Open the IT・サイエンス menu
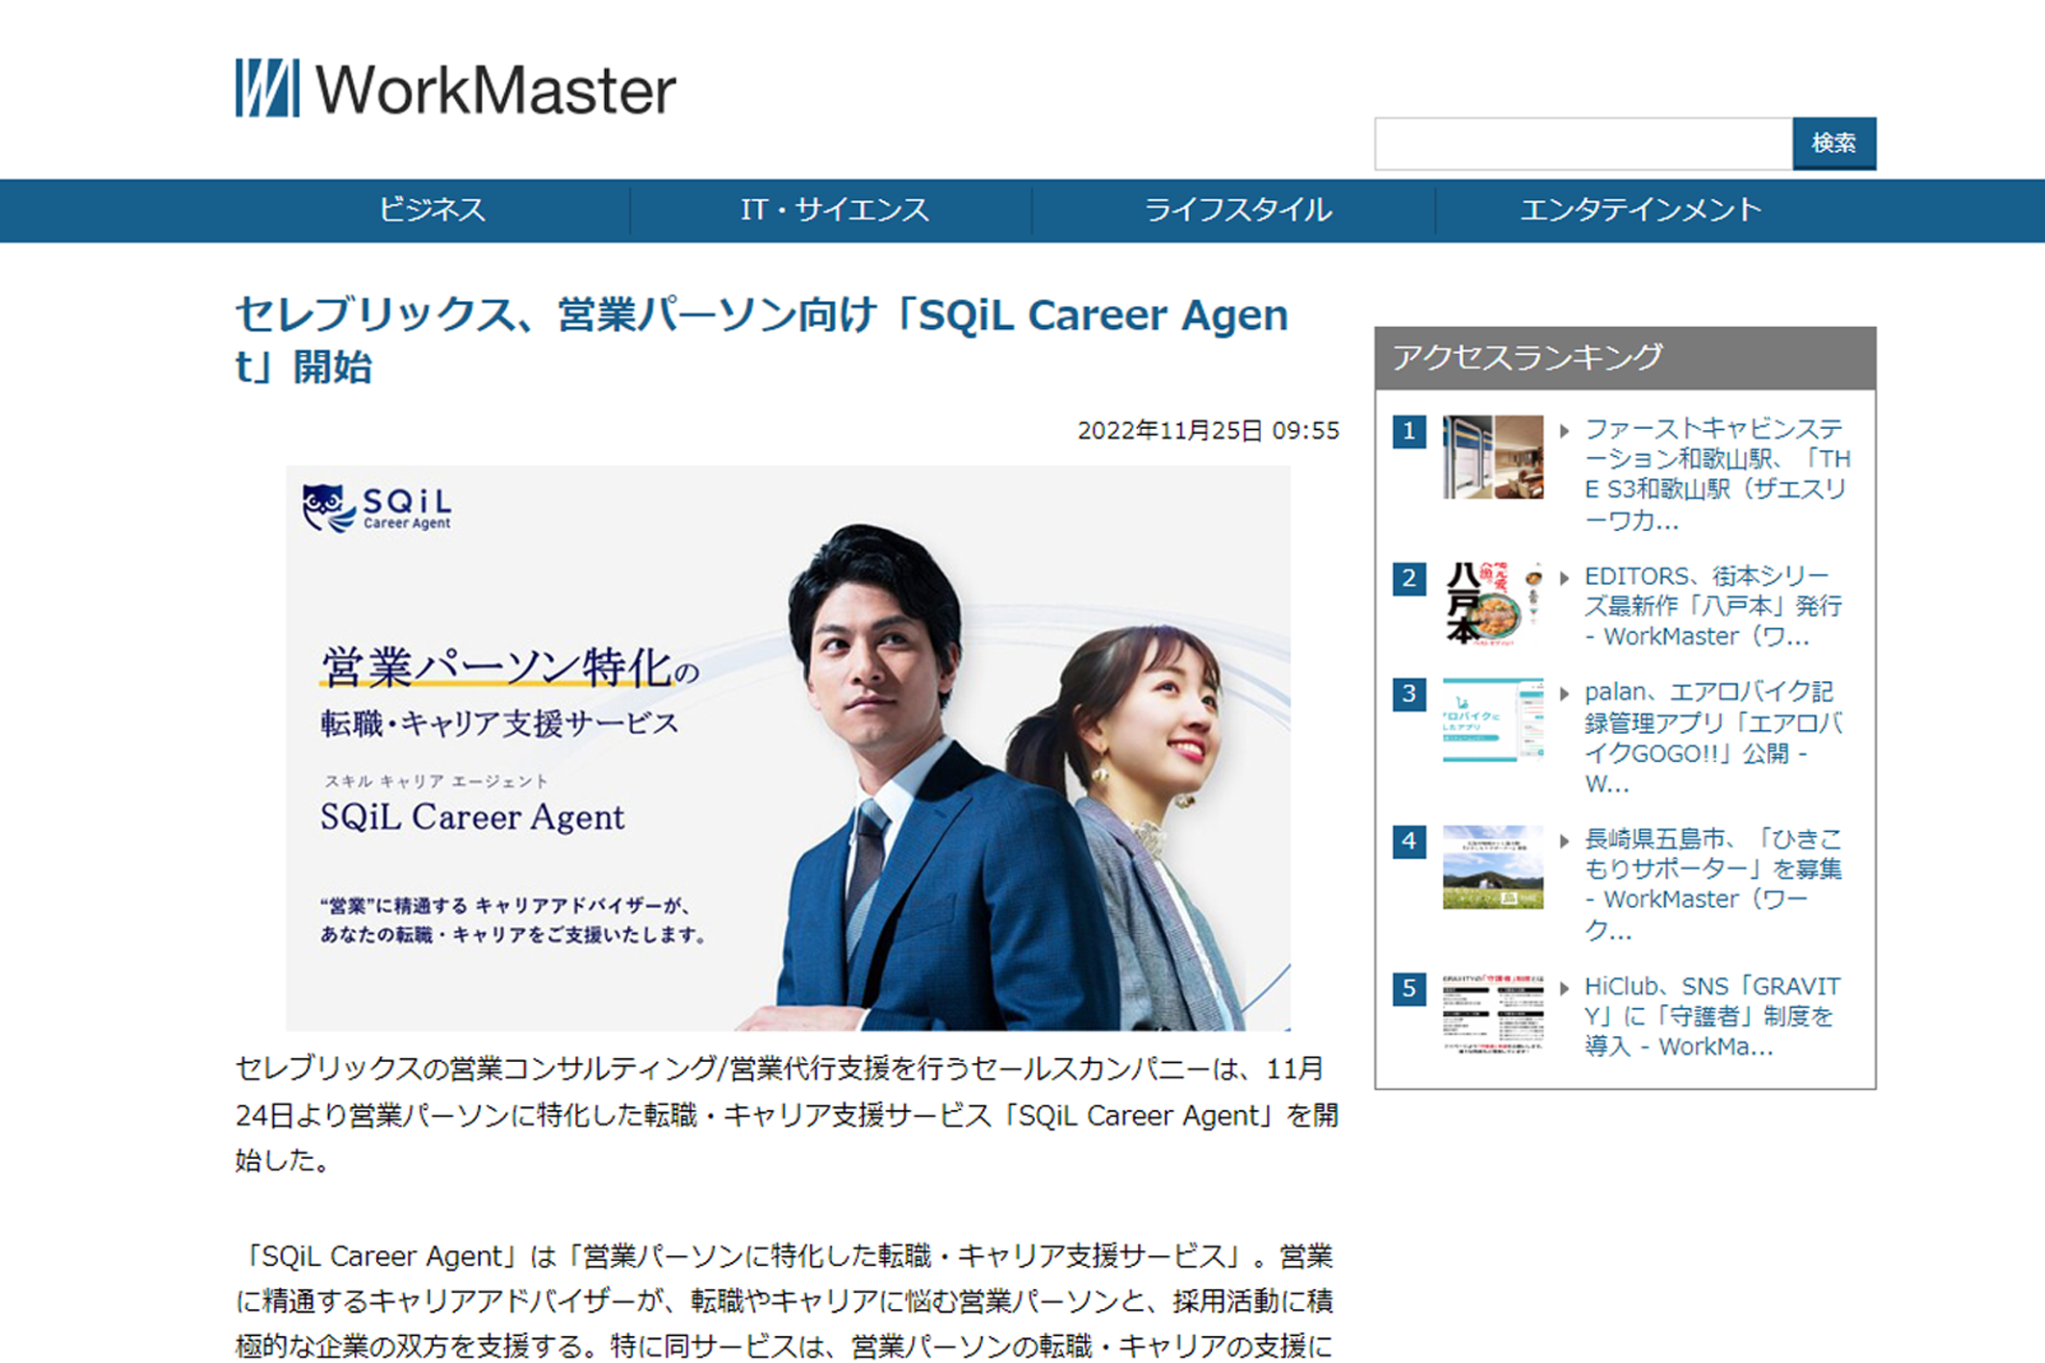The height and width of the screenshot is (1363, 2045). point(834,210)
